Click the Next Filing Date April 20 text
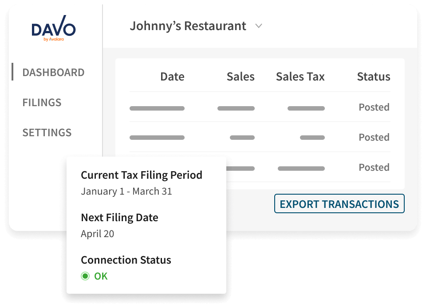This screenshot has height=307, width=426. [98, 234]
